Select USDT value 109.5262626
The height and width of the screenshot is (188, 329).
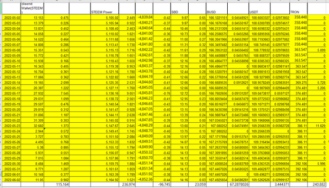click(260, 180)
